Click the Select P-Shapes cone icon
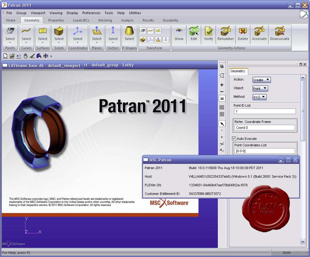Screen dimensions: 310x257 coord(129,31)
